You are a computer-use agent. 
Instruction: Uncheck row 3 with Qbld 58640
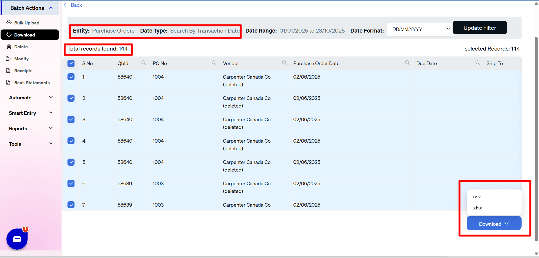[71, 119]
